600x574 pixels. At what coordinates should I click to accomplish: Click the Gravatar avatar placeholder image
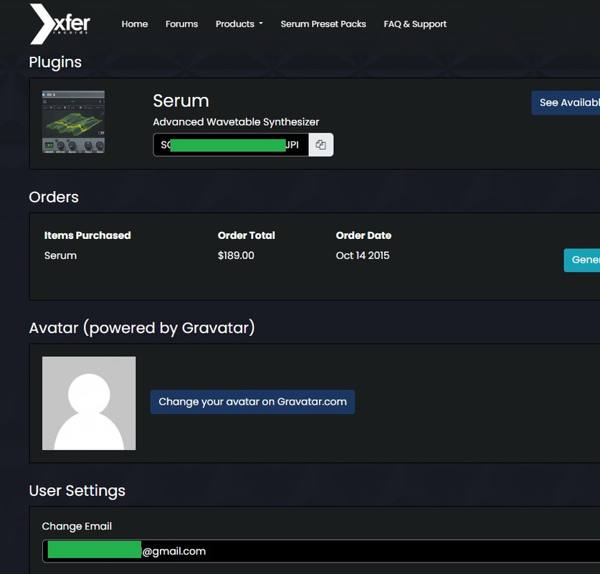click(x=89, y=403)
